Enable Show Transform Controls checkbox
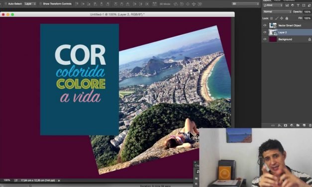312x187 pixels. pos(41,4)
